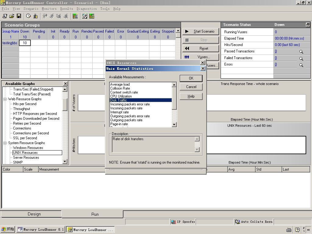Select Hits per Second in the graph tree
Viewport: 312px width, 234px height.
[25, 104]
